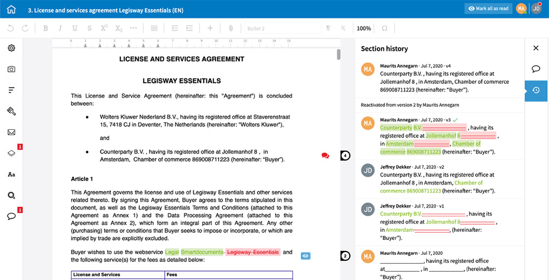The width and height of the screenshot is (549, 280).
Task: Open the layers icon with badge 1
Action: pos(12,153)
